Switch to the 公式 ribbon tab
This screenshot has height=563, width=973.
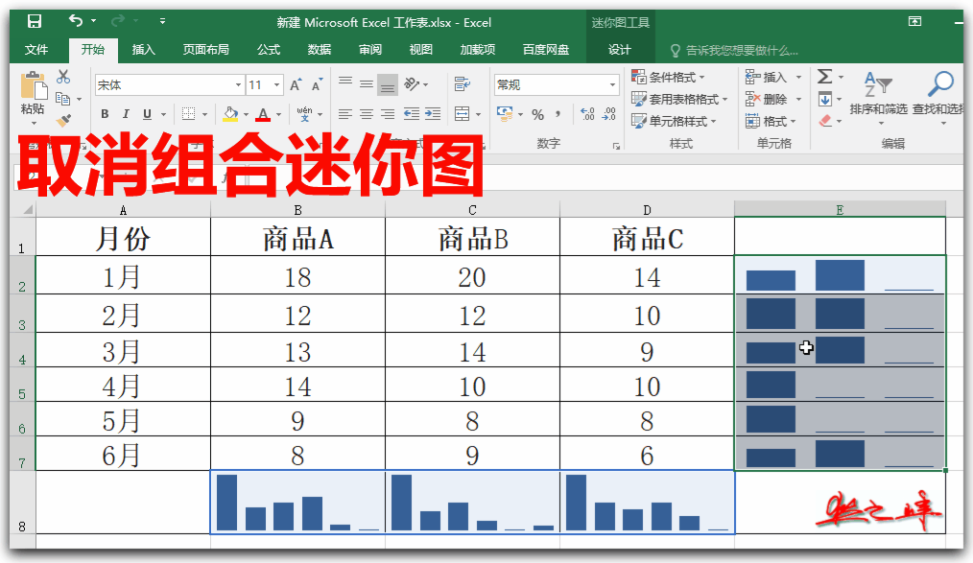pyautogui.click(x=269, y=50)
